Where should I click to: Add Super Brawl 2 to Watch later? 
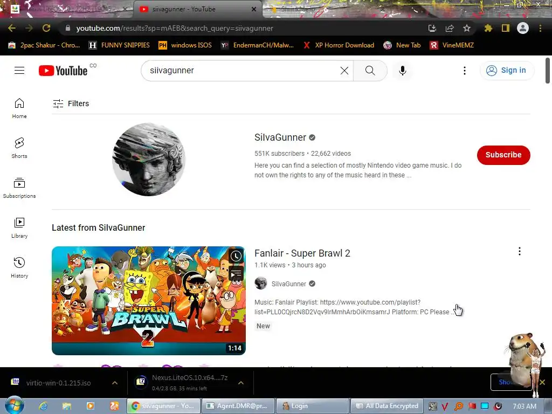[x=236, y=256]
